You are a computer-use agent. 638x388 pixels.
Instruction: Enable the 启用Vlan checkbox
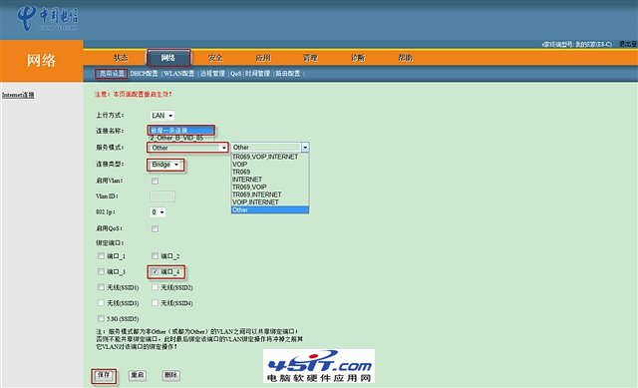pos(156,181)
